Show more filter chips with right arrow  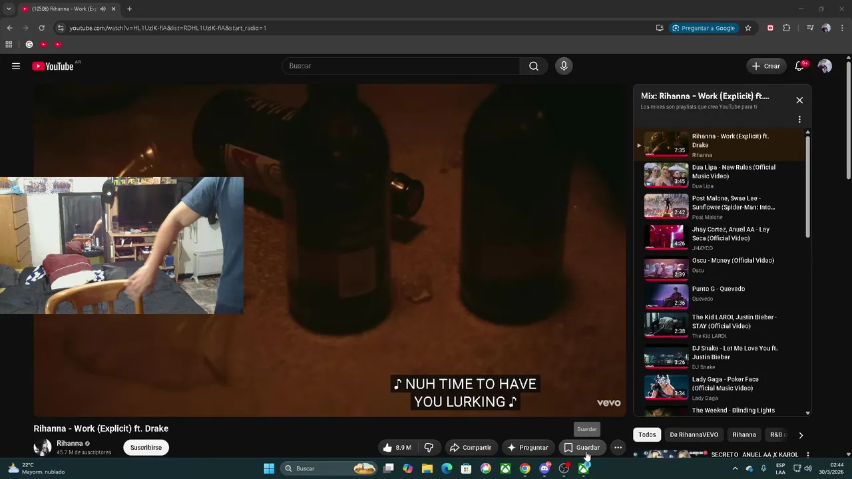pyautogui.click(x=801, y=435)
